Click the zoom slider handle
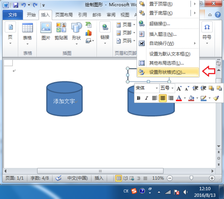The image size is (224, 199). point(191,178)
